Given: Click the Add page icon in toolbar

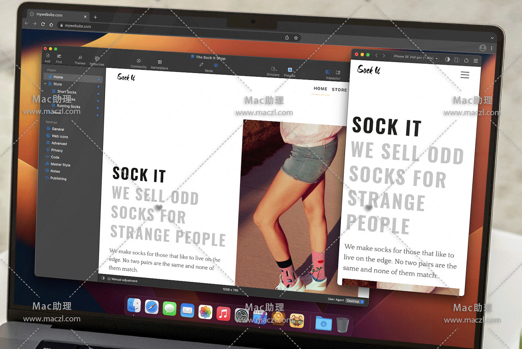Looking at the screenshot, I should (x=48, y=56).
